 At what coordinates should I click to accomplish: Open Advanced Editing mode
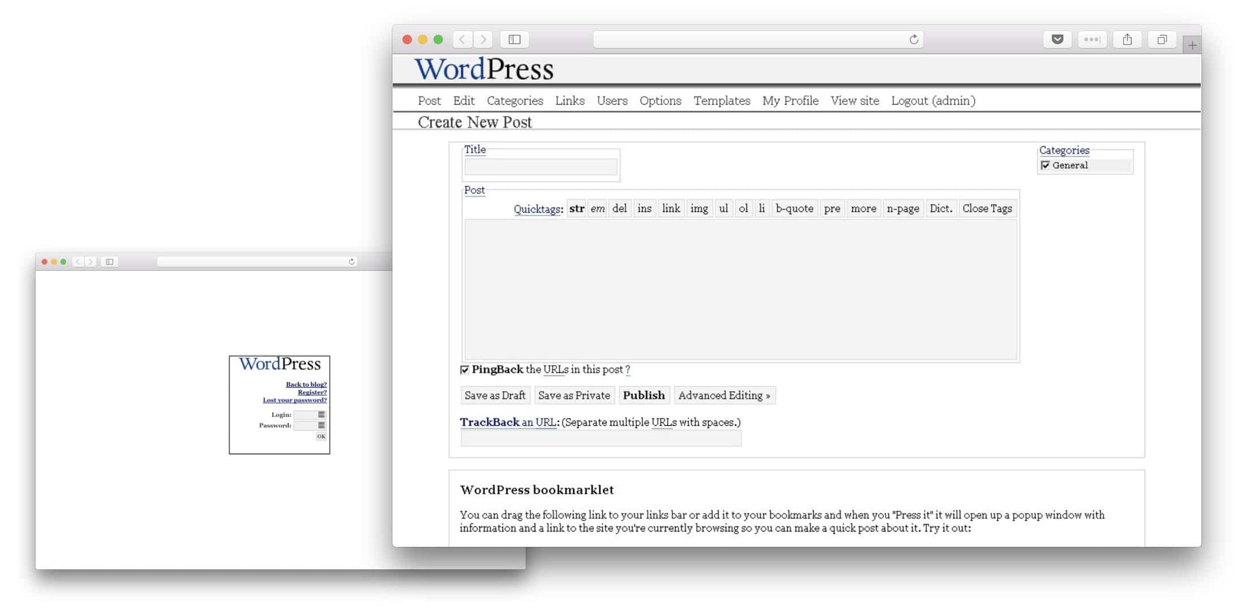[724, 395]
